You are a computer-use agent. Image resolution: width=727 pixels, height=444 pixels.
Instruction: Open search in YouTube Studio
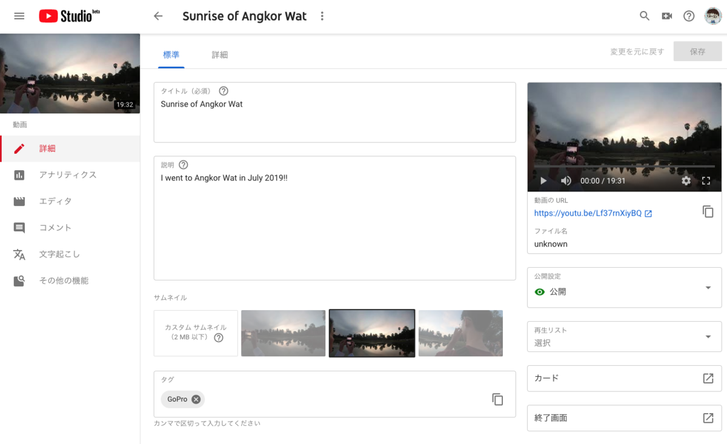(644, 16)
